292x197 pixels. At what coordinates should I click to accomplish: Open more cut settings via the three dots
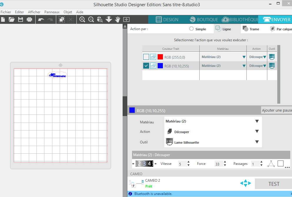pos(287,167)
